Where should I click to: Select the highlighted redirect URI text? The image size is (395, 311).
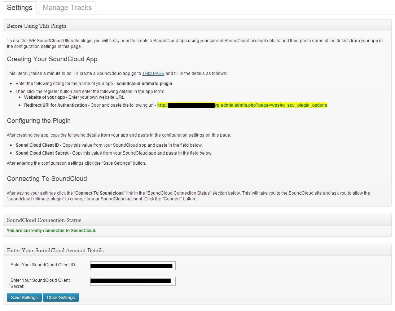click(x=242, y=105)
